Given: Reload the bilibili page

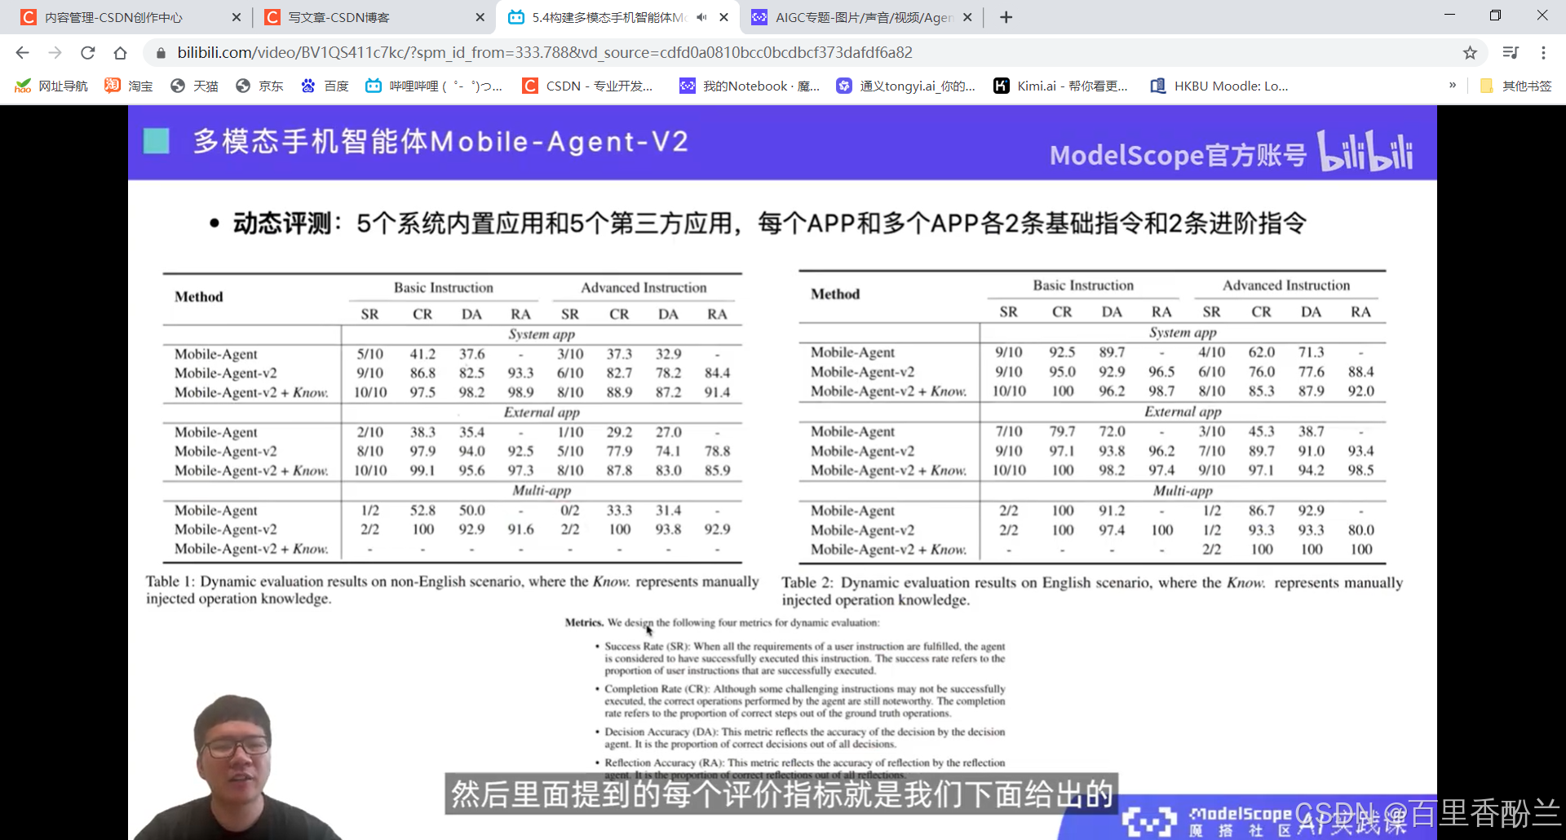Looking at the screenshot, I should click(x=87, y=53).
